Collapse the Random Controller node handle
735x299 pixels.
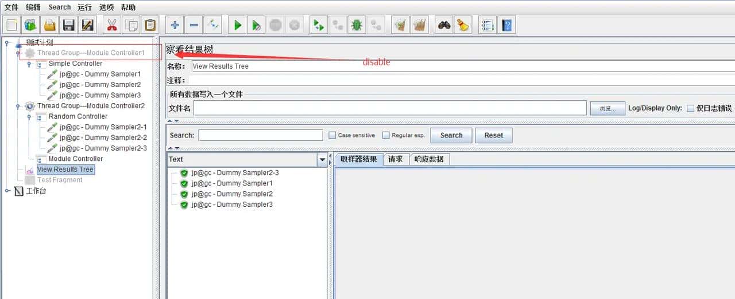click(29, 116)
